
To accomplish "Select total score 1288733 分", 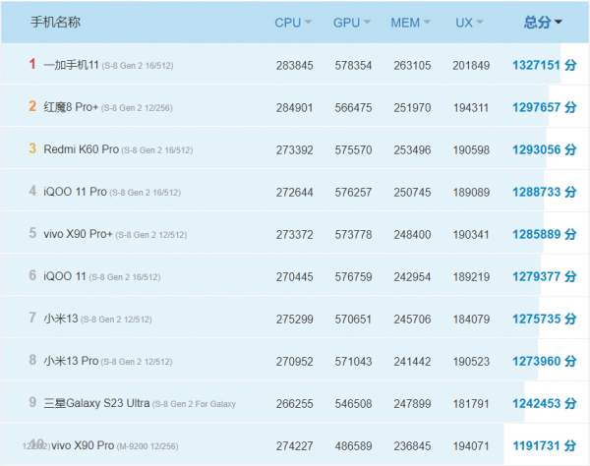I will tap(545, 192).
